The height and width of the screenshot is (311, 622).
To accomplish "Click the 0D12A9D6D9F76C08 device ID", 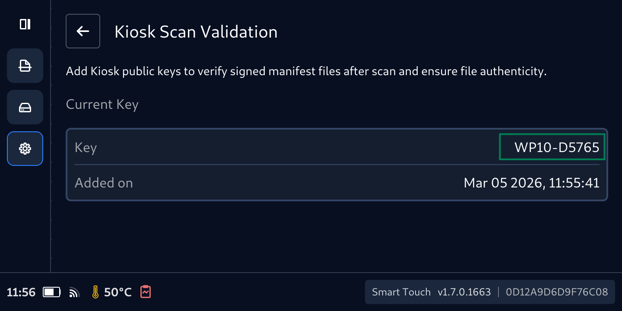I will [x=557, y=292].
